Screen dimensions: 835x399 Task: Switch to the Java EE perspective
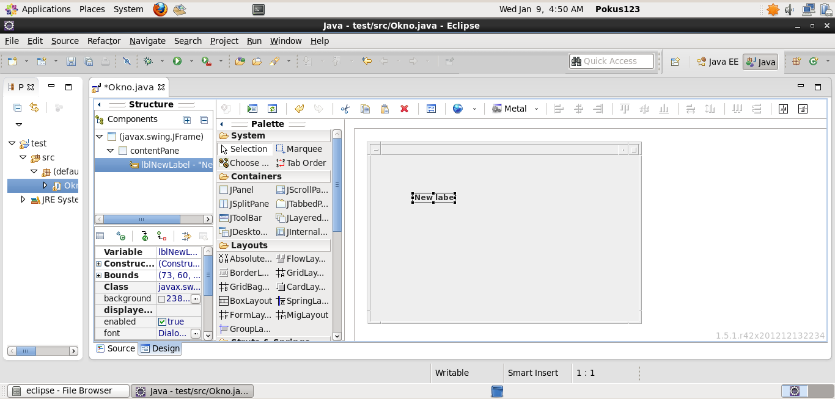point(718,62)
